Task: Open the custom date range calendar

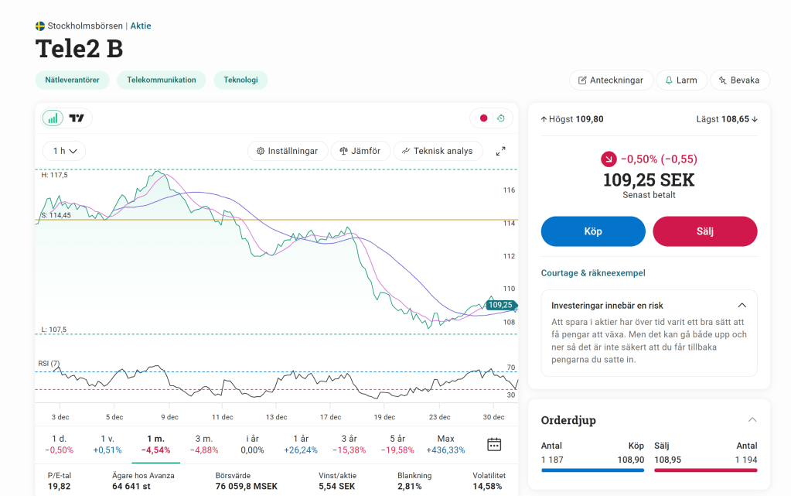Action: [494, 444]
